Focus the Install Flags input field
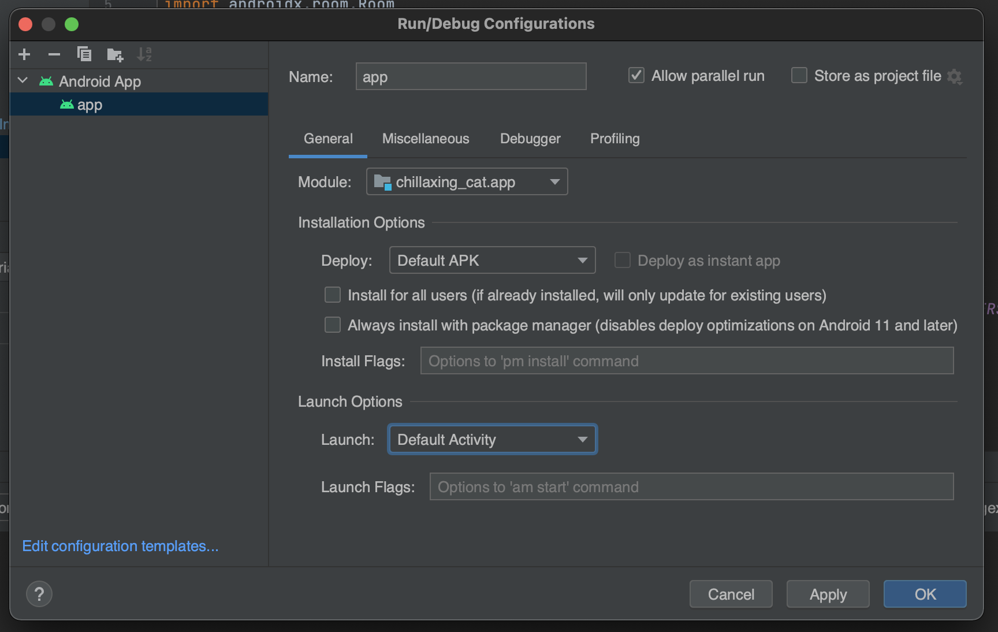 [x=687, y=360]
